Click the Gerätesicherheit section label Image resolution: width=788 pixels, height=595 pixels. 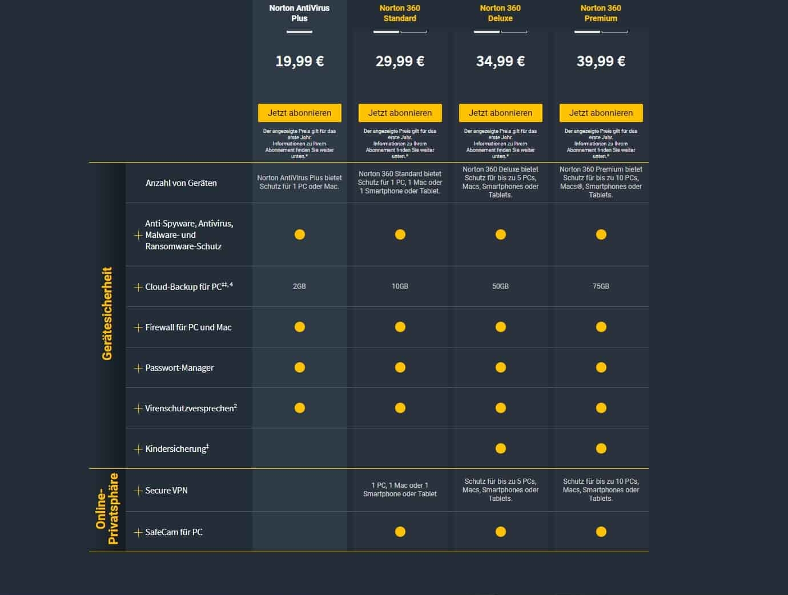click(107, 313)
